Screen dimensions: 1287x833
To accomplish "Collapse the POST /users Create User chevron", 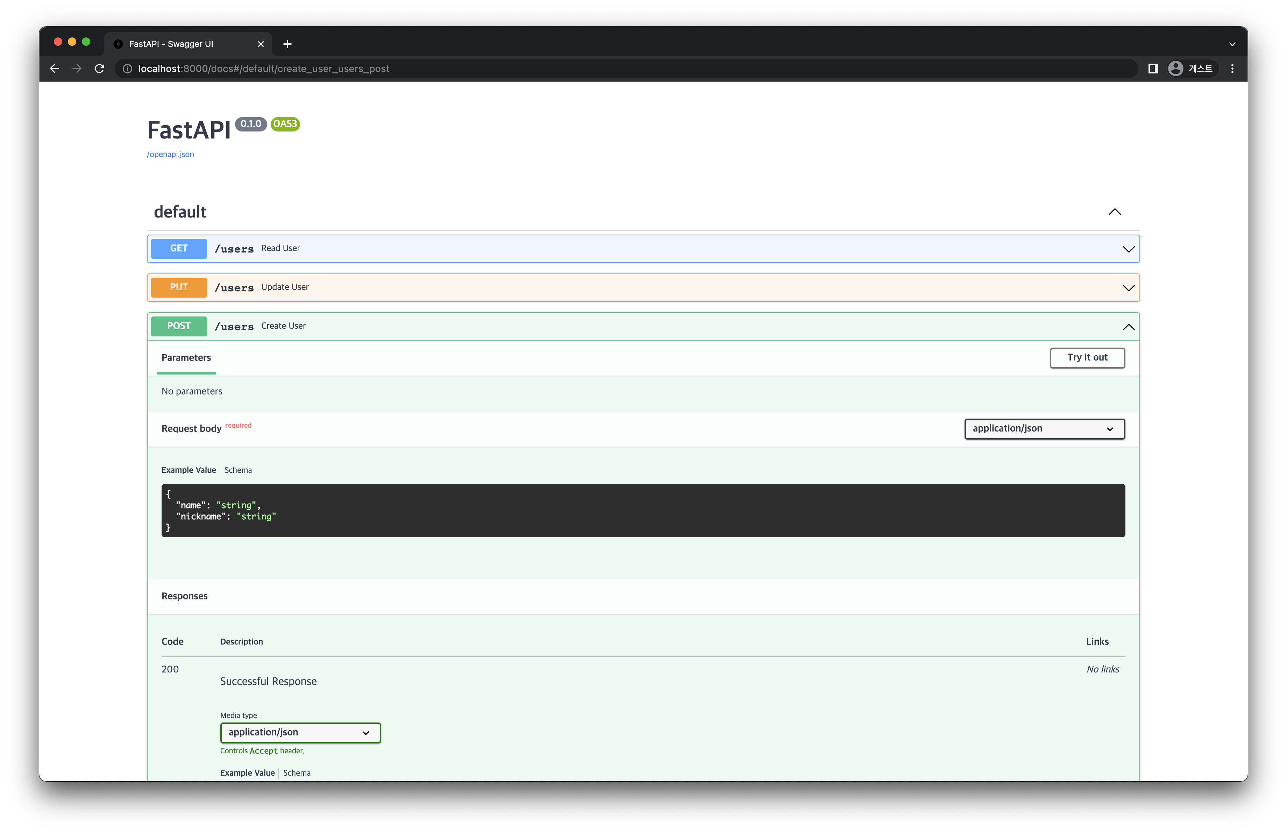I will tap(1129, 327).
